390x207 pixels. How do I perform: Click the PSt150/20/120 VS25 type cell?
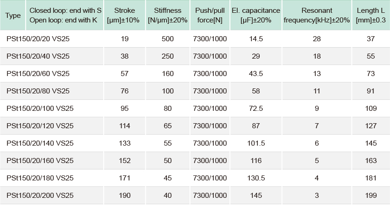40,126
